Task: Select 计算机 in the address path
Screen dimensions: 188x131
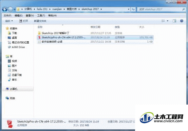Action: click(28, 9)
